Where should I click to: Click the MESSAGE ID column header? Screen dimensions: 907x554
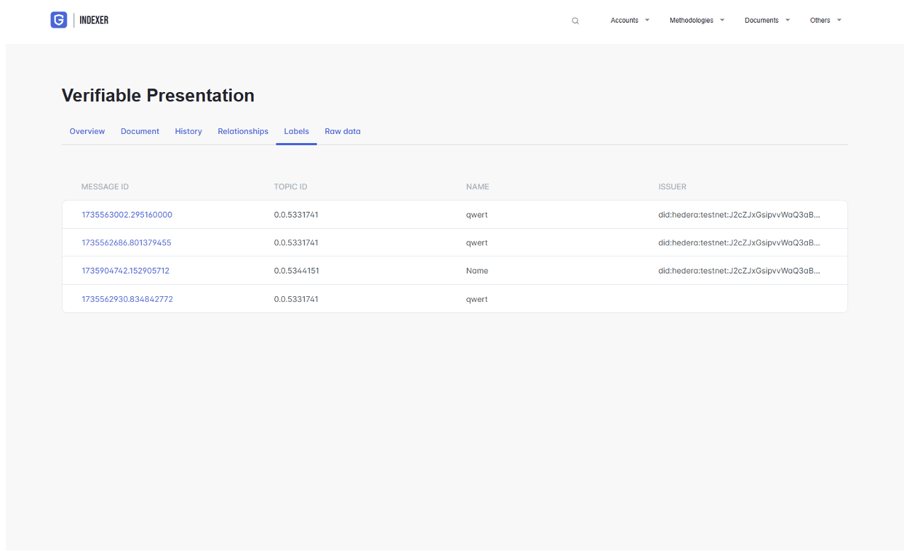pos(105,187)
